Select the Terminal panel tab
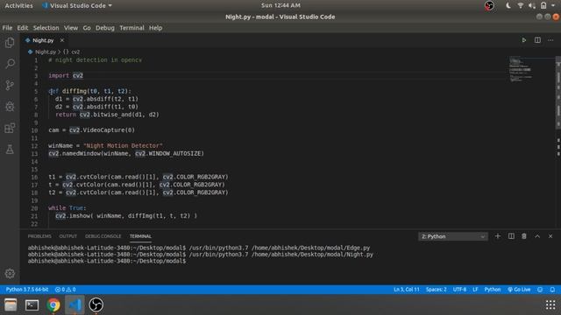Image resolution: width=561 pixels, height=315 pixels. tap(140, 236)
